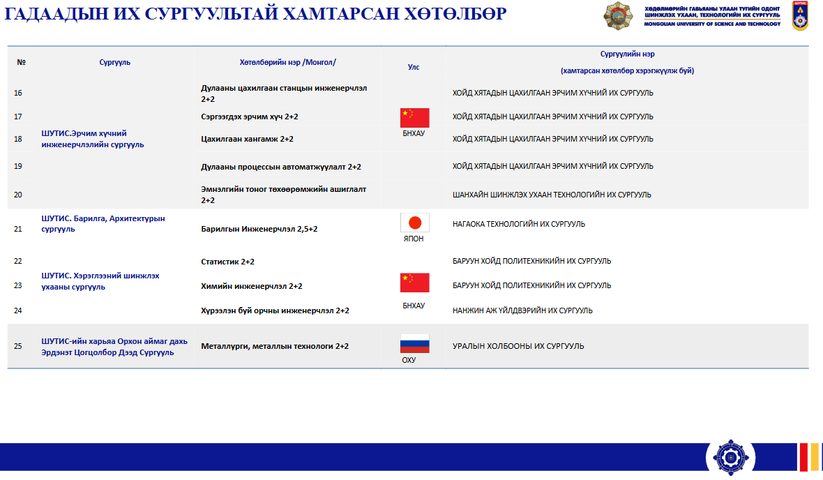Click УРАЛЫН ХОЛБООНЫ ИХ СУРГУУЛЬ
The width and height of the screenshot is (823, 480).
pos(518,346)
